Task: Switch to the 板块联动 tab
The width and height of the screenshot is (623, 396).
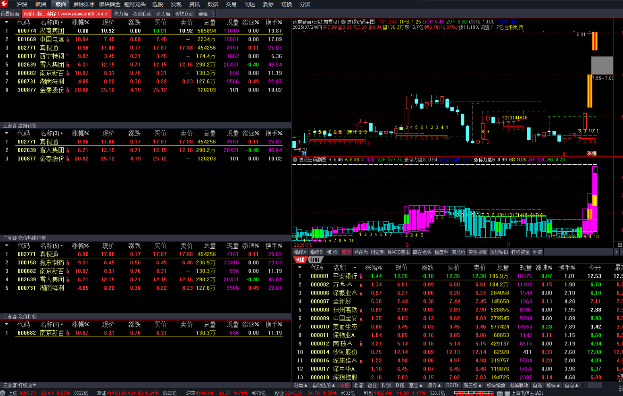Action: 184,14
